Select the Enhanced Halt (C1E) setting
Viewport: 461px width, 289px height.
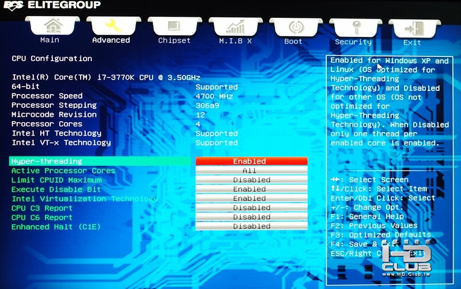tap(56, 227)
